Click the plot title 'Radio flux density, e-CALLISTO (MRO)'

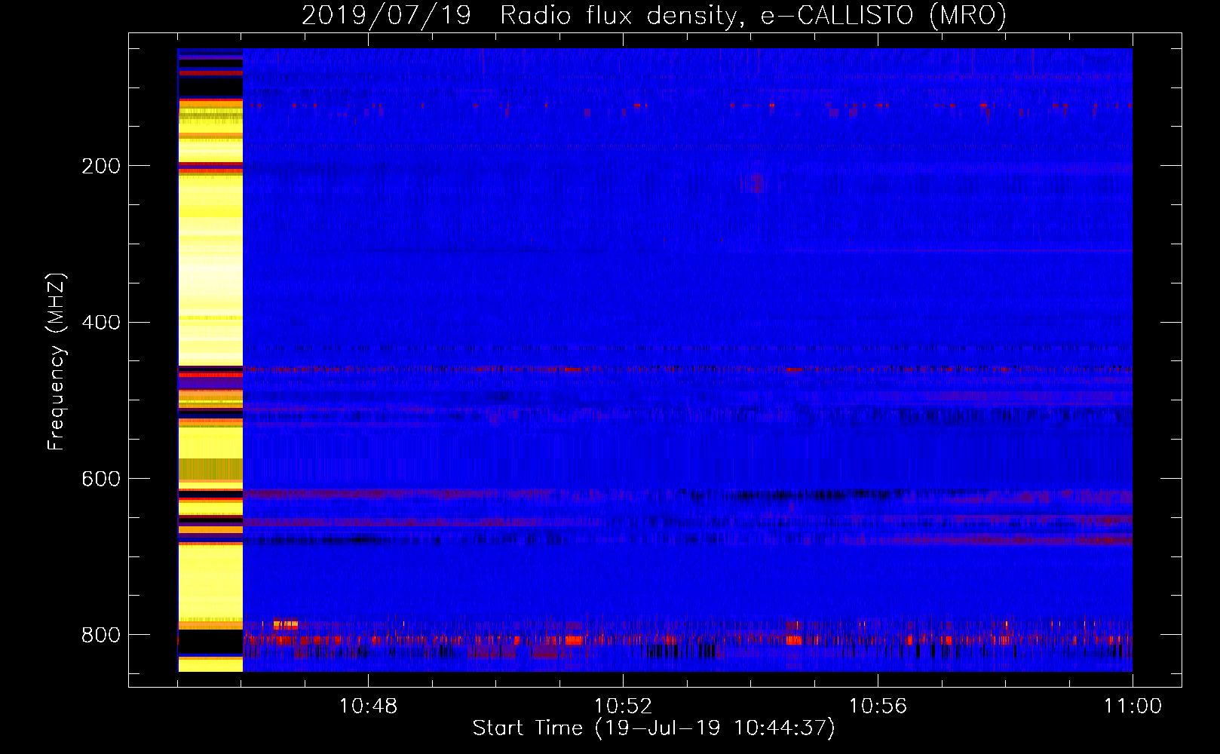[753, 15]
